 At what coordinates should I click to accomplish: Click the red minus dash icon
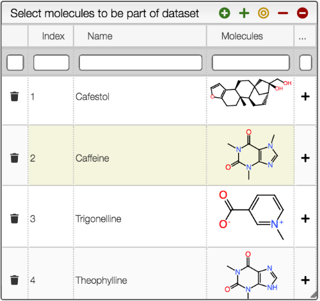(x=283, y=13)
